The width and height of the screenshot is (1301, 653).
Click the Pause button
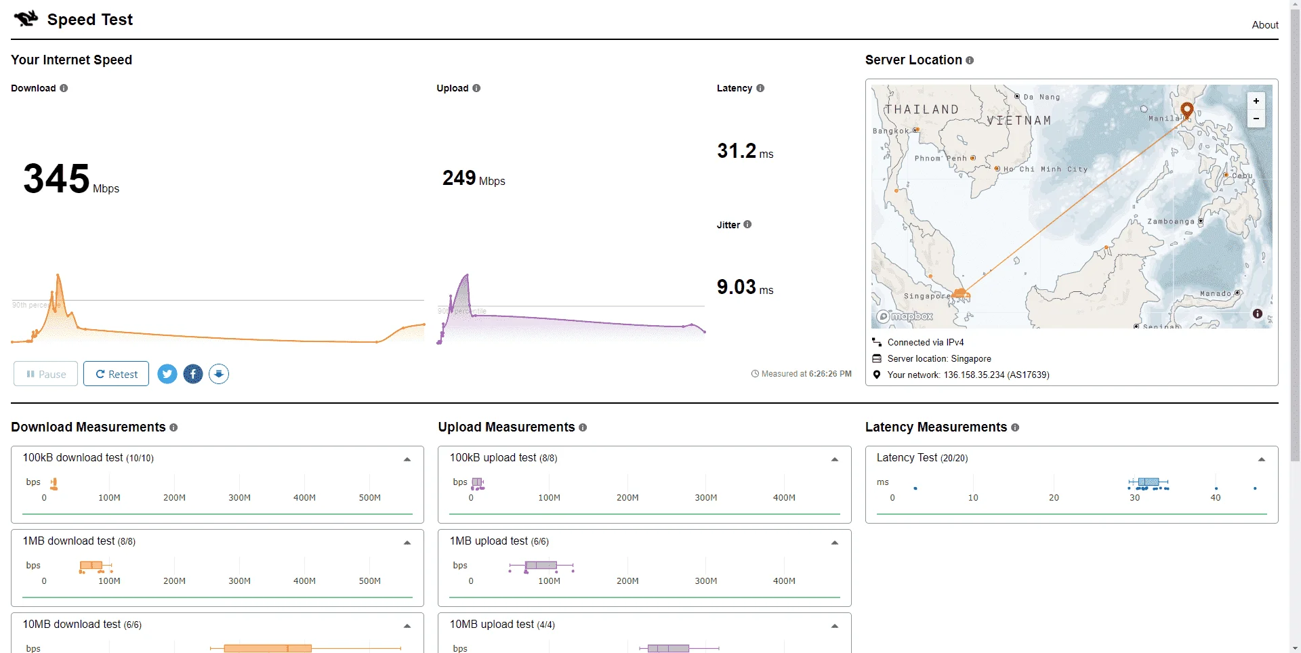coord(45,374)
